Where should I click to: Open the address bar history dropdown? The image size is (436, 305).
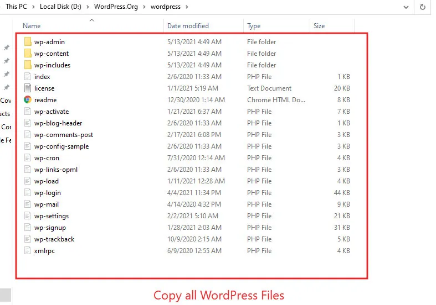(x=406, y=7)
